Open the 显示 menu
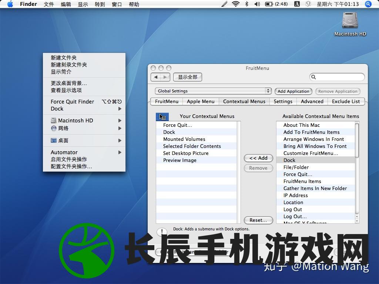This screenshot has width=379, height=284. (83, 4)
